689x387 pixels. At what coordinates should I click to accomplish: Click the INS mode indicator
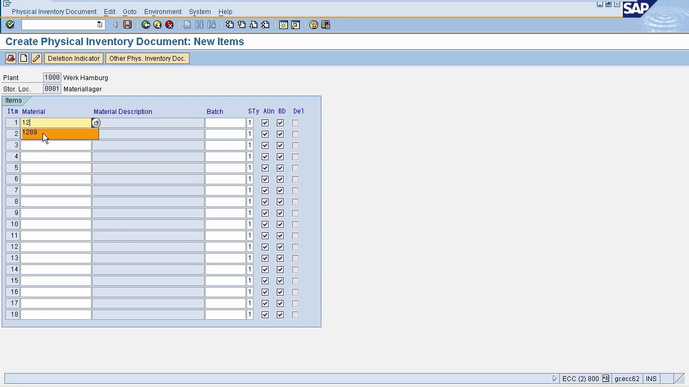coord(651,379)
